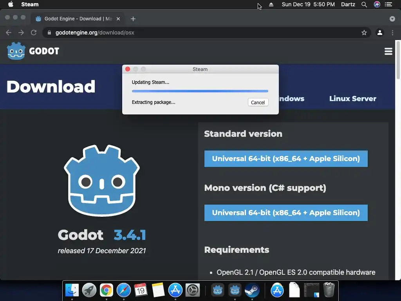Image resolution: width=401 pixels, height=301 pixels.
Task: Download Mono version Universal 64-bit build
Action: (286, 213)
